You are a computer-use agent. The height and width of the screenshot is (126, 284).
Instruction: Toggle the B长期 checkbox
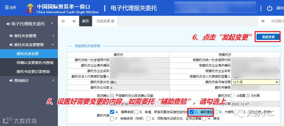pos(248,95)
